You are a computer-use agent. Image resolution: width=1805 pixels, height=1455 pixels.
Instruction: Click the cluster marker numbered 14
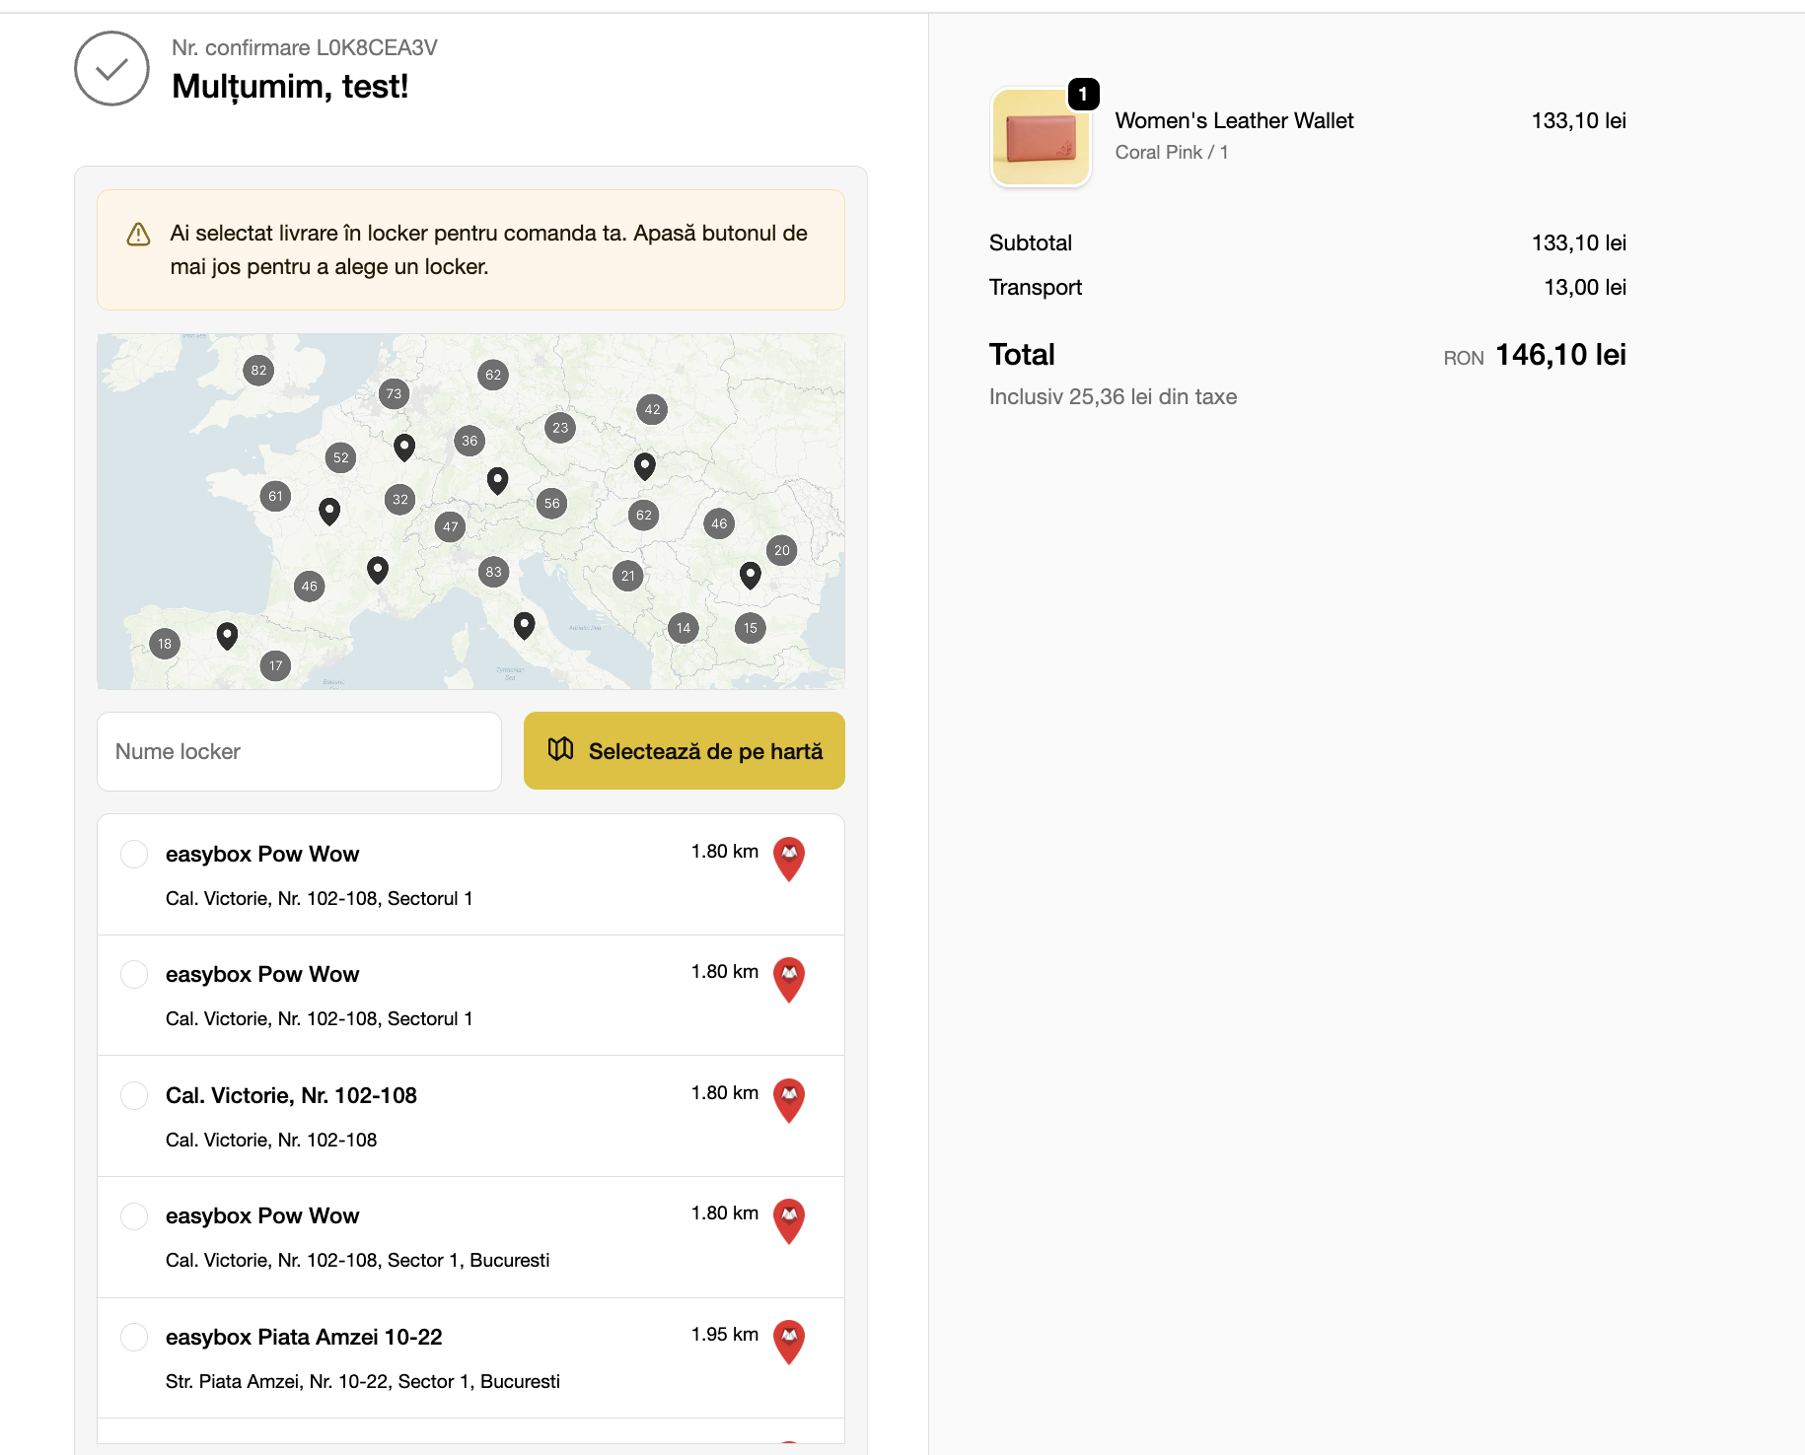click(x=684, y=628)
